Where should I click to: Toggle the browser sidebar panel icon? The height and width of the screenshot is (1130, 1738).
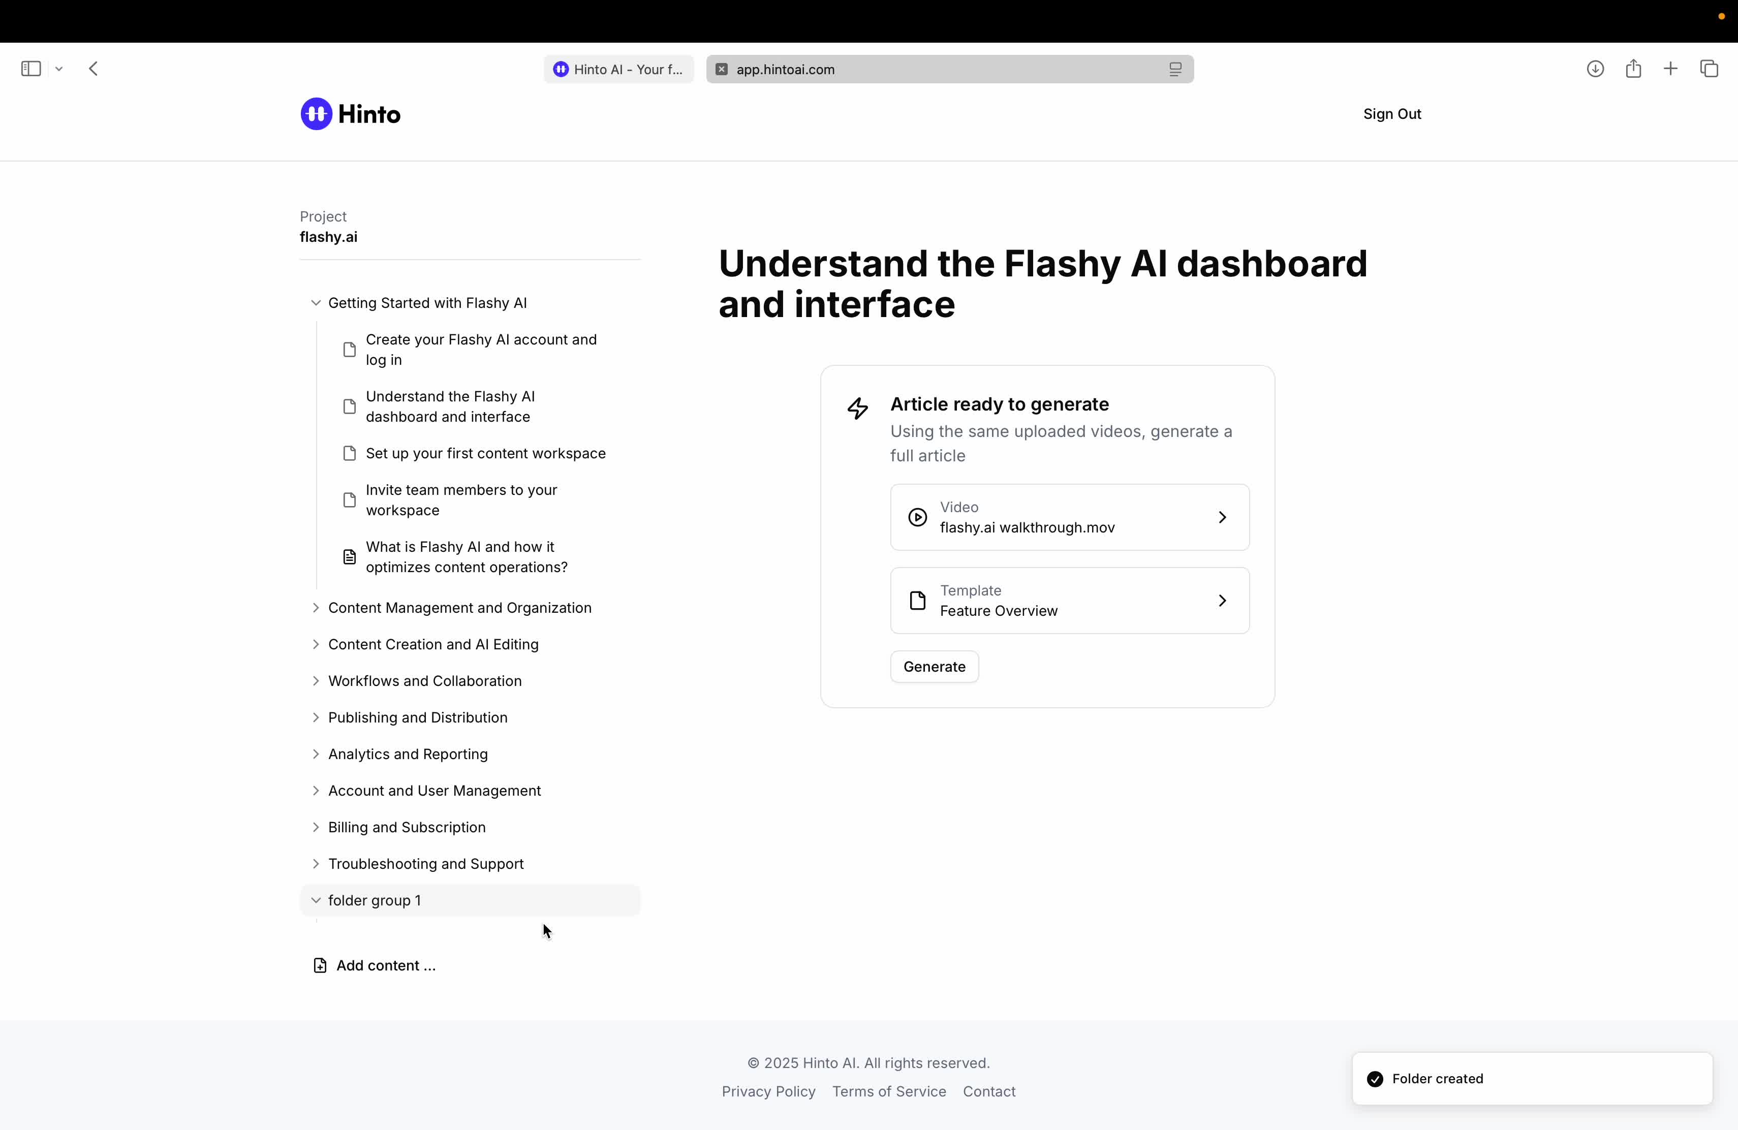30,69
